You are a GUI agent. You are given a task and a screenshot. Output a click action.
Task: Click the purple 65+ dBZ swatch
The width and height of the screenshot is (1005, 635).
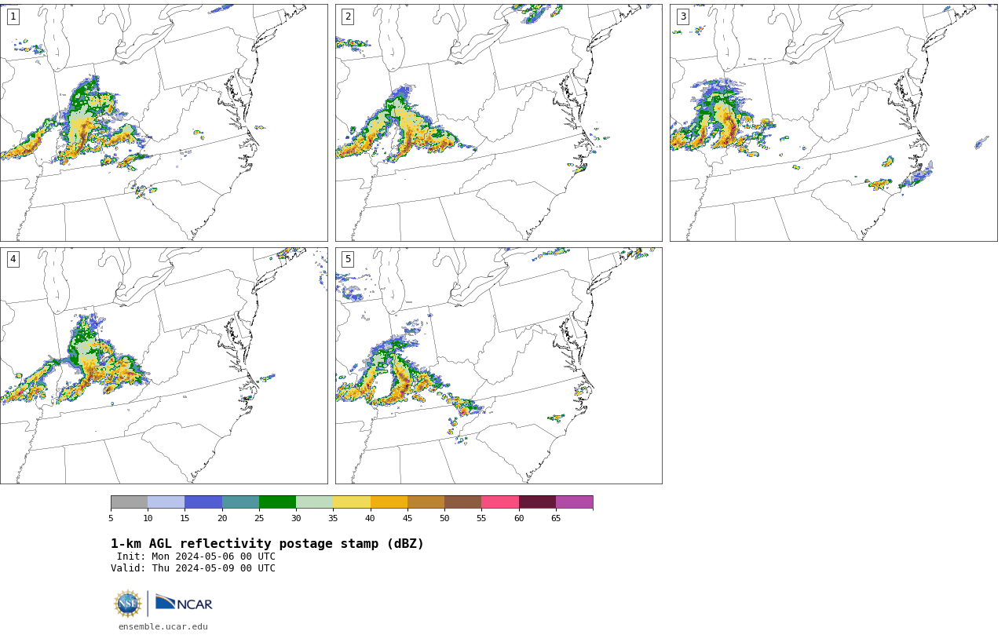coord(574,502)
